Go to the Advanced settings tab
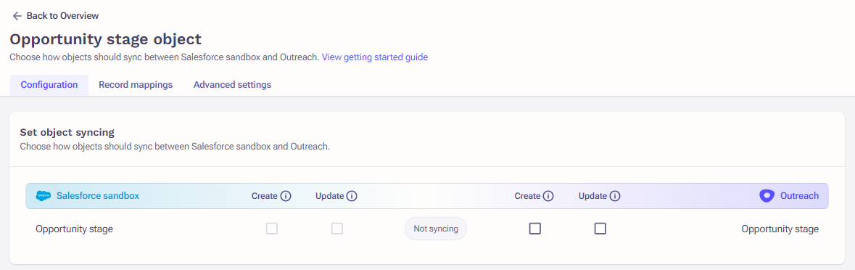Screen dimensions: 855x270 point(232,85)
